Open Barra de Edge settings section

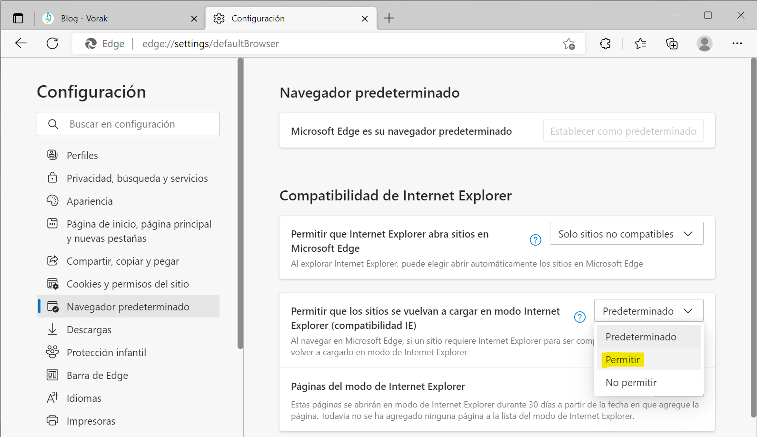[x=128, y=375]
